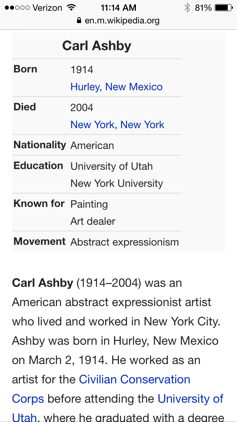Tap the Carl Ashby infobox title
The height and width of the screenshot is (422, 237).
pyautogui.click(x=97, y=46)
